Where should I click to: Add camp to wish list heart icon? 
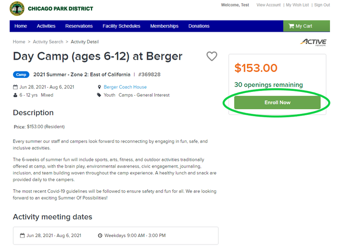pos(212,56)
